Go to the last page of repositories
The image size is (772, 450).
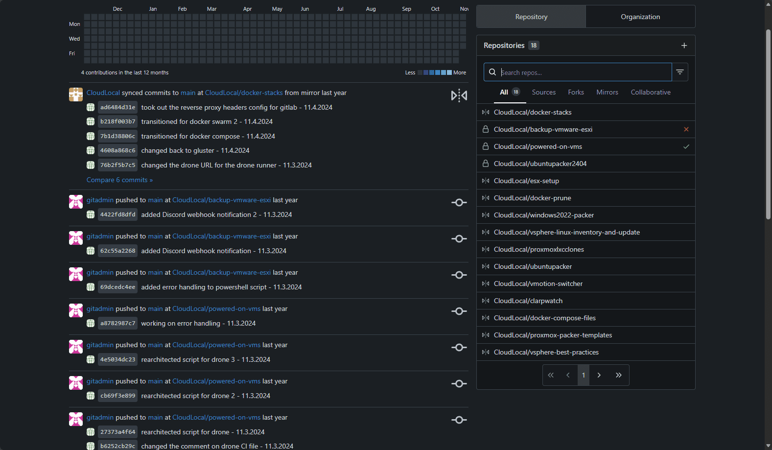(618, 375)
